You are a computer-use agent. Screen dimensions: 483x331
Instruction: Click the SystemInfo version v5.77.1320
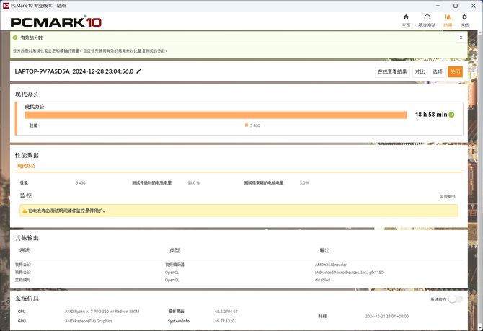tap(224, 321)
